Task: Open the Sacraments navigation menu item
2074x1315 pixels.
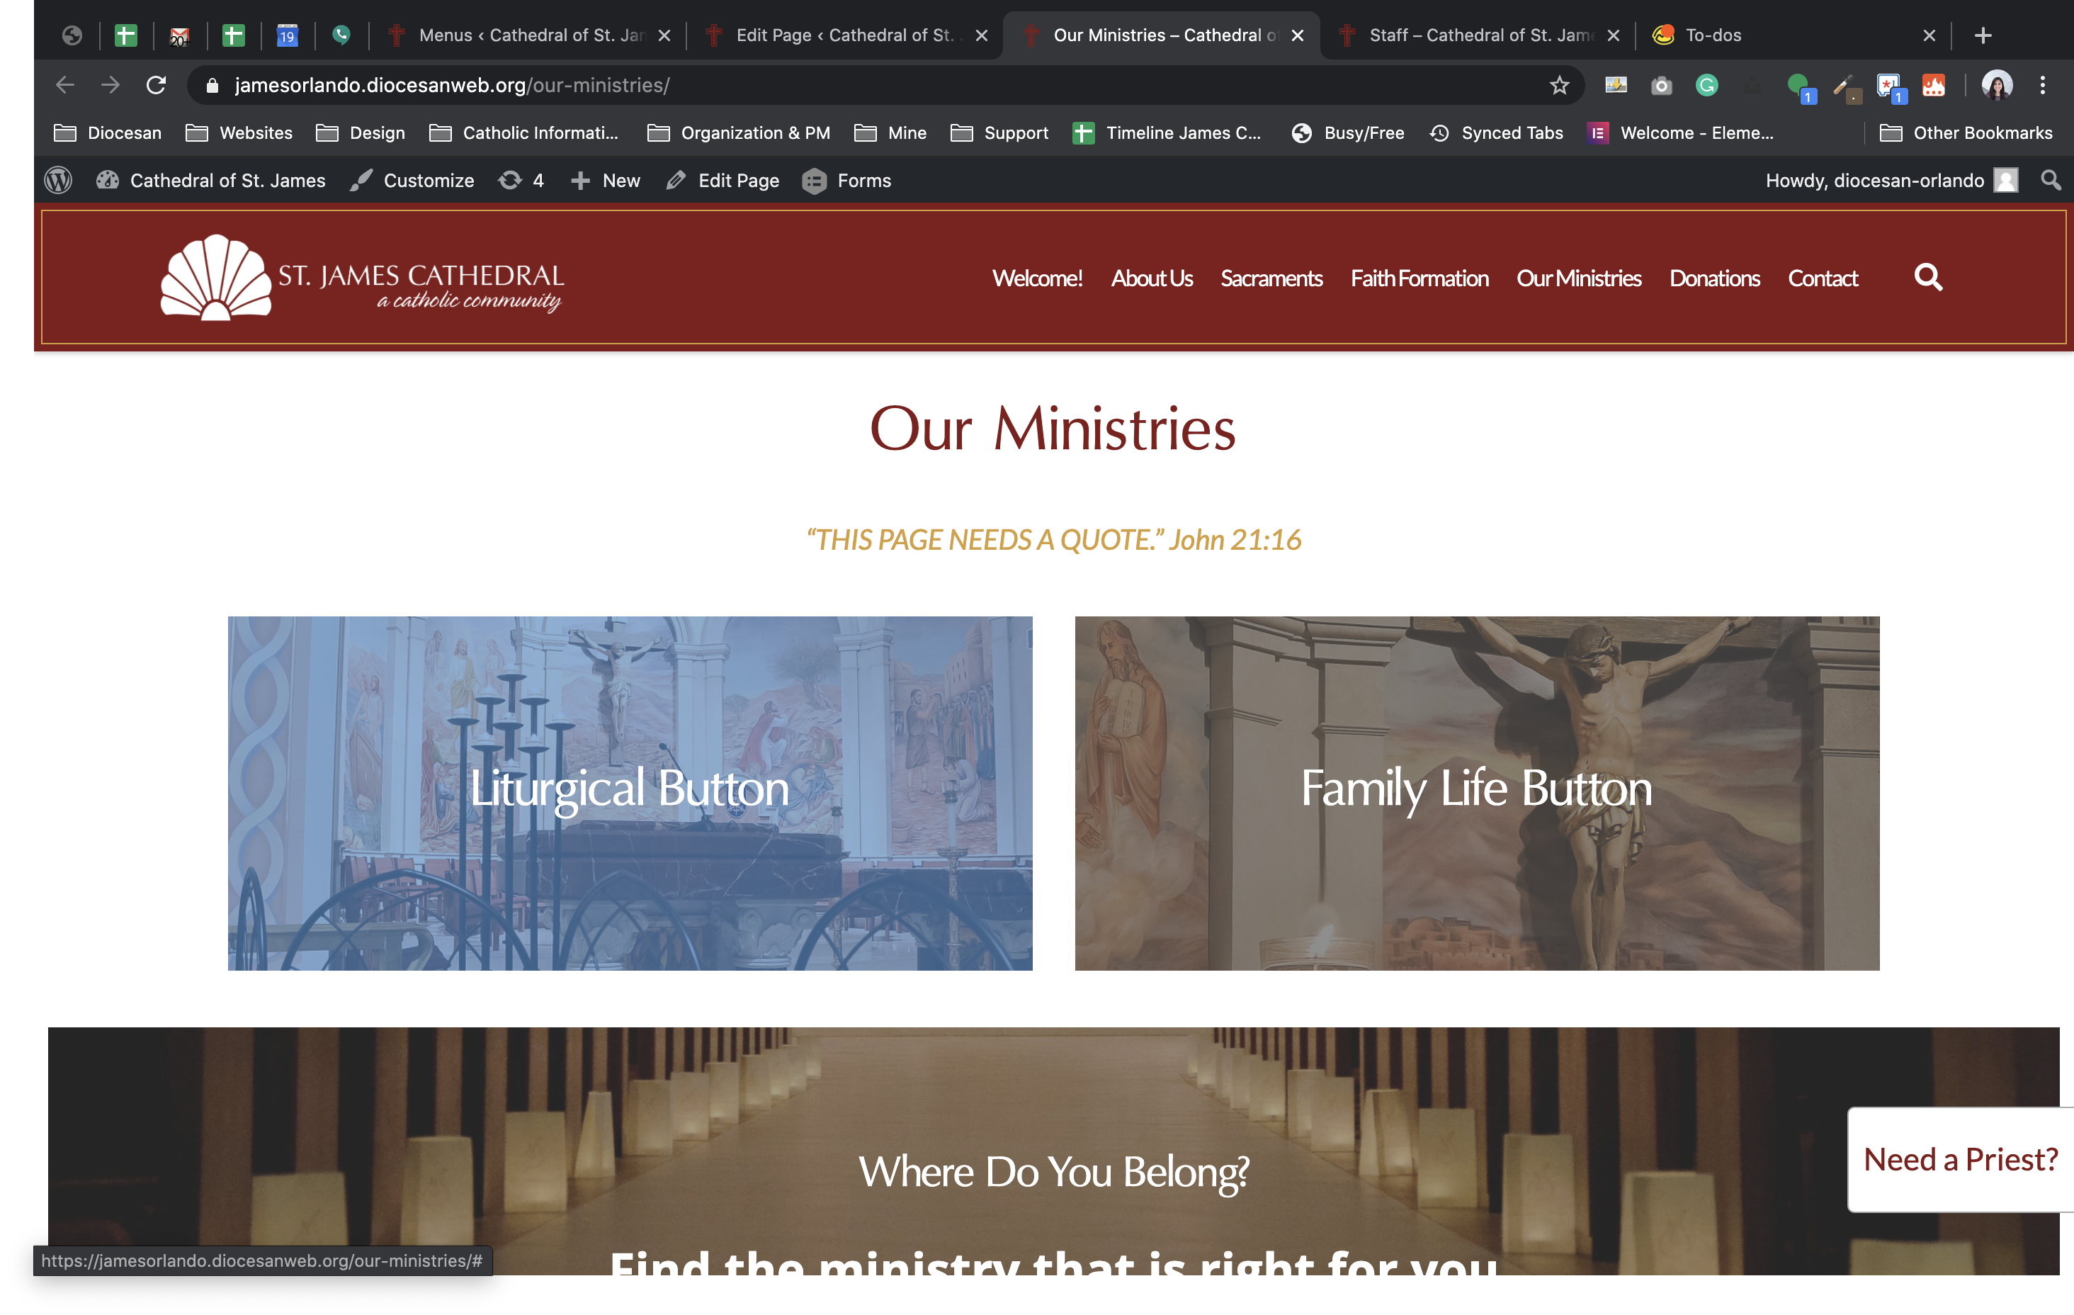Action: click(1271, 278)
